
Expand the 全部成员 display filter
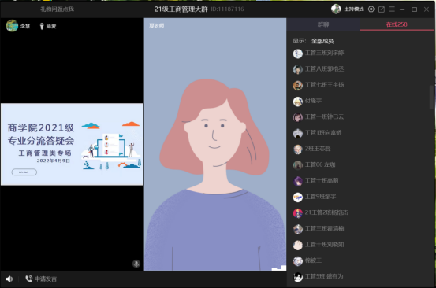322,41
